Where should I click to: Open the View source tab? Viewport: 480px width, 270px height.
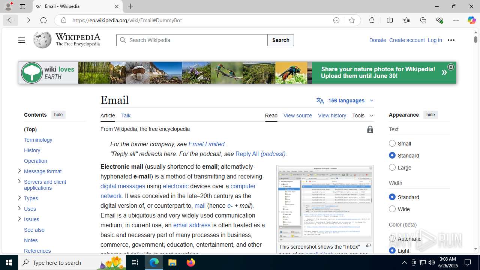pyautogui.click(x=298, y=115)
